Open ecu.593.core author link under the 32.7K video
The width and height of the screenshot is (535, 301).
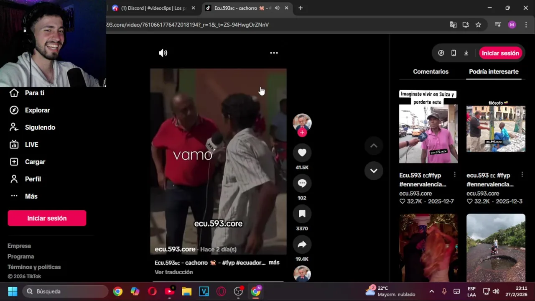(x=415, y=193)
